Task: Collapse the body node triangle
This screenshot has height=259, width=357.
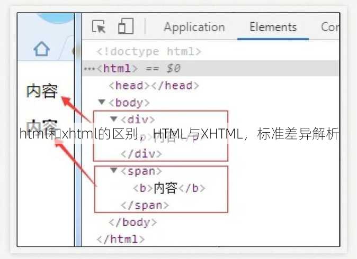Action: click(x=102, y=102)
